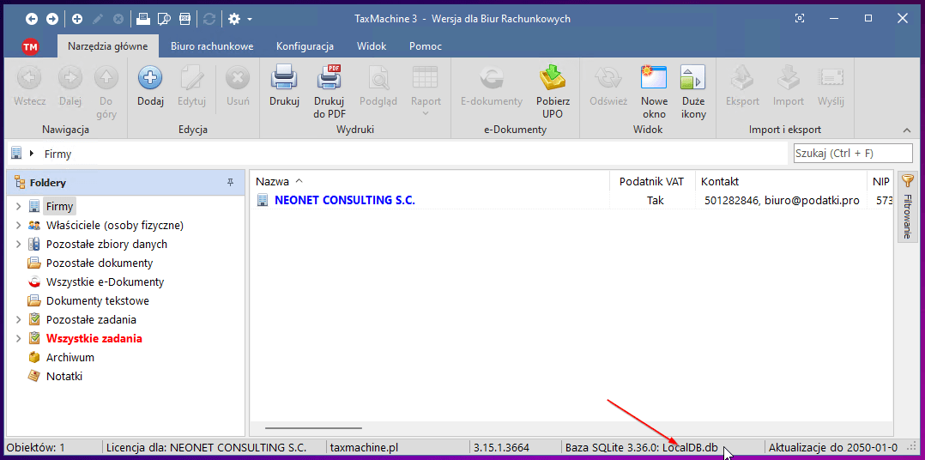Sort list by Nazwa column header
This screenshot has height=460, width=925.
point(273,181)
